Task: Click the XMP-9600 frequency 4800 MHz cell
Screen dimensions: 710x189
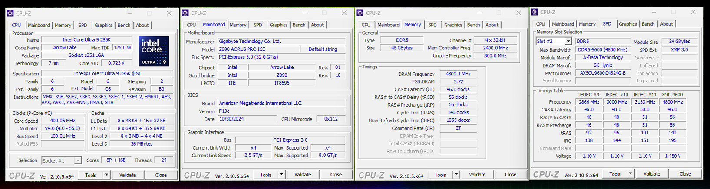Action: (x=672, y=102)
